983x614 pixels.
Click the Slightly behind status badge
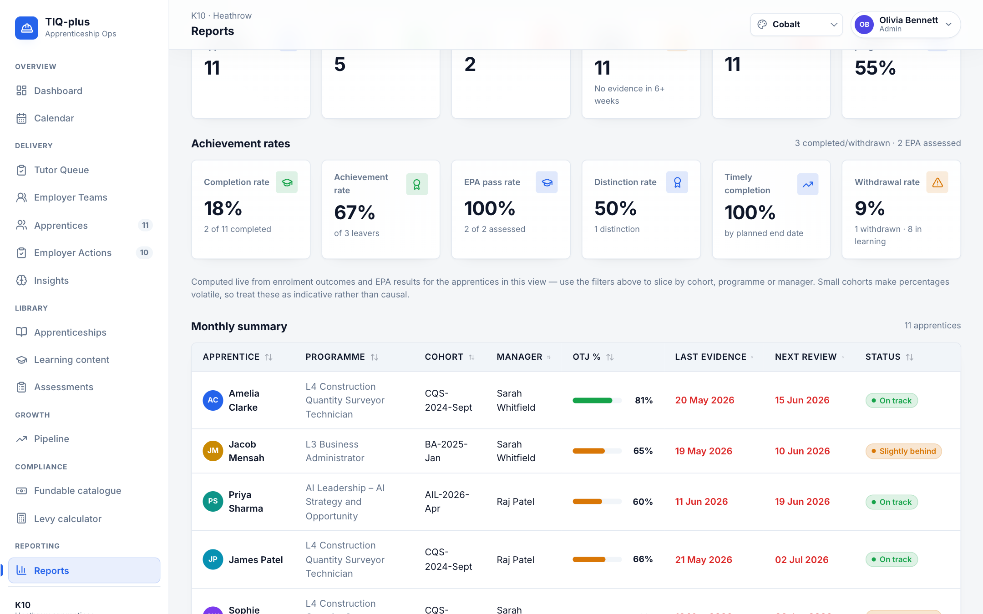pyautogui.click(x=903, y=451)
